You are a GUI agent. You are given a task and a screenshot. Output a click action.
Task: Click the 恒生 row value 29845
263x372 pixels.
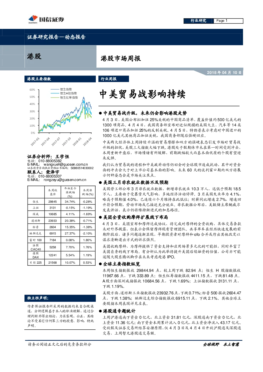(x=53, y=202)
